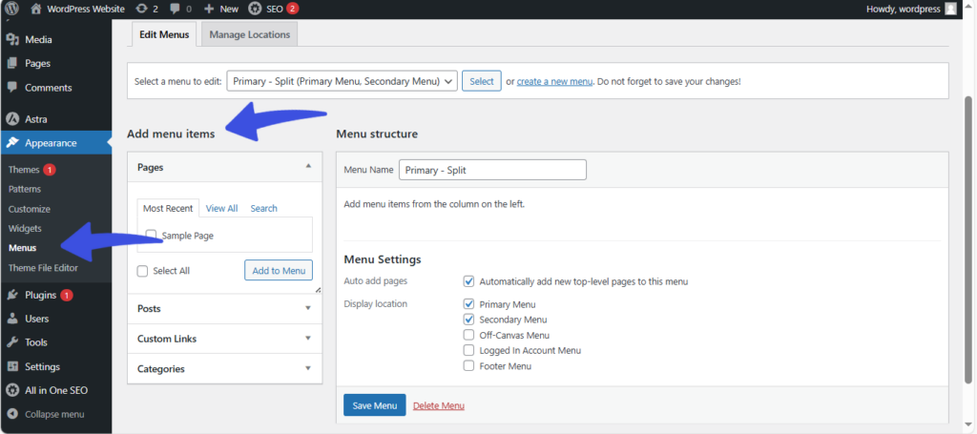This screenshot has width=977, height=434.
Task: Click the Tools wrench icon
Action: tap(11, 342)
